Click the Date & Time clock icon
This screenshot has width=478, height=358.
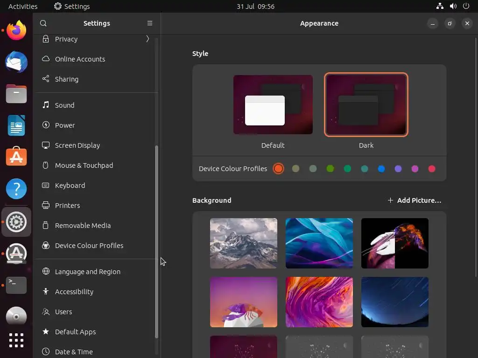click(x=46, y=351)
